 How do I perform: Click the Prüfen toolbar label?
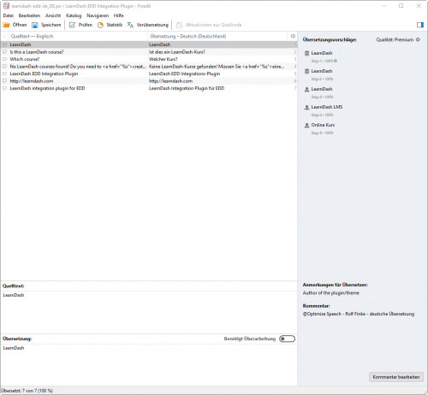(86, 25)
